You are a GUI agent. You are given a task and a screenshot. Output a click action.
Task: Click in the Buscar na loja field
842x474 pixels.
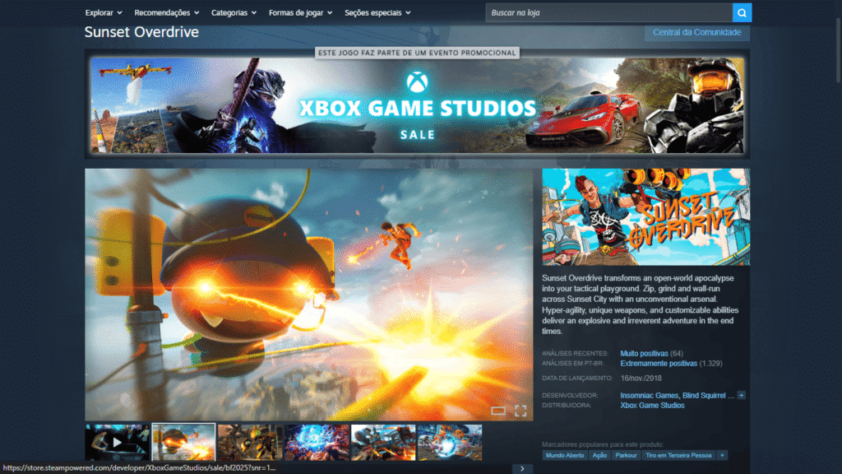tap(607, 13)
